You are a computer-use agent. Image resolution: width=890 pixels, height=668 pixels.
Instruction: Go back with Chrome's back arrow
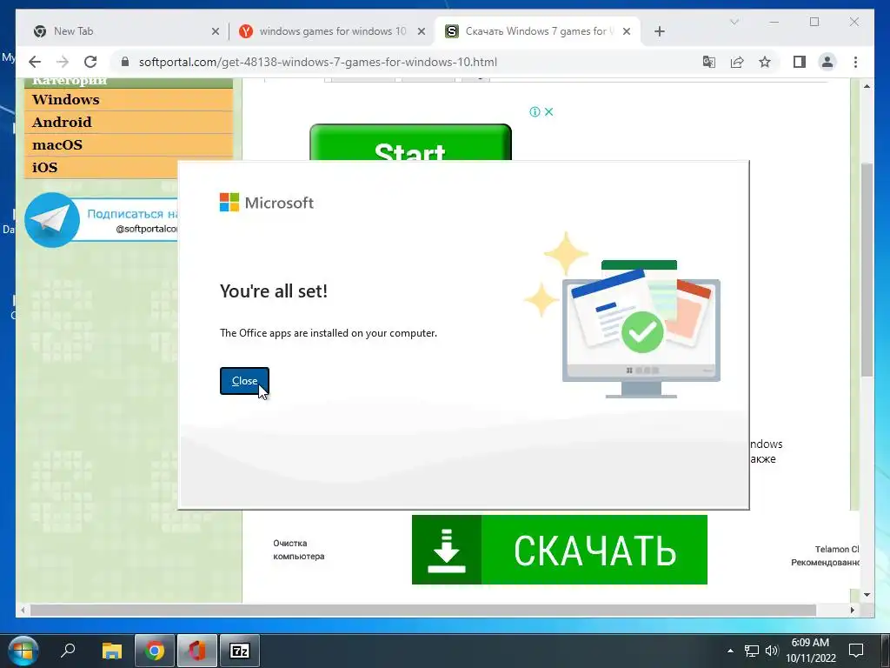pyautogui.click(x=35, y=62)
